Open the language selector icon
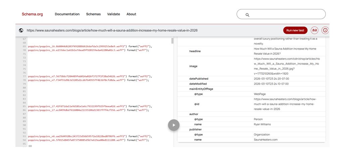The height and width of the screenshot is (150, 356). pyautogui.click(x=314, y=30)
